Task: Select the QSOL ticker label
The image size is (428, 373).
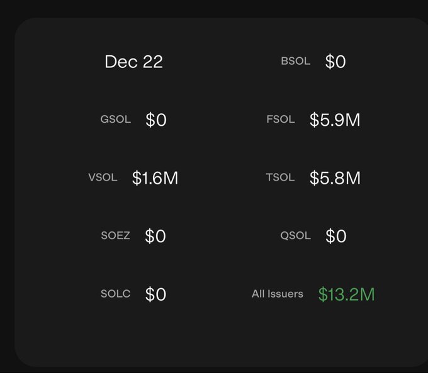Action: coord(295,236)
